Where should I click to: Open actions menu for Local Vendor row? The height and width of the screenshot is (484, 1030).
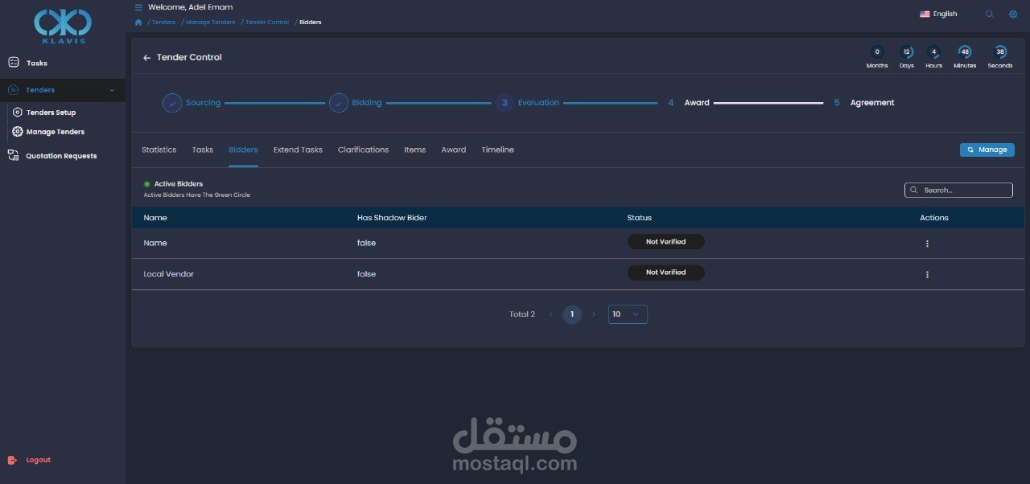click(927, 275)
